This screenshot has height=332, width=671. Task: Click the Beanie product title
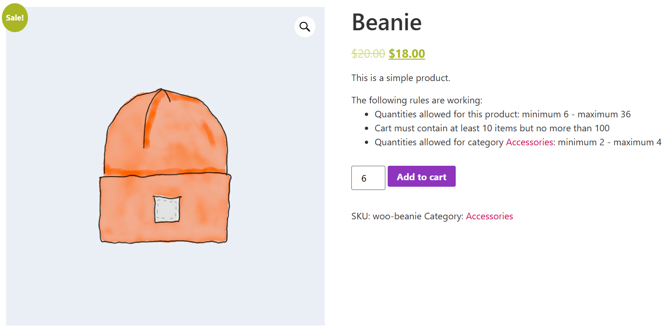pyautogui.click(x=386, y=22)
